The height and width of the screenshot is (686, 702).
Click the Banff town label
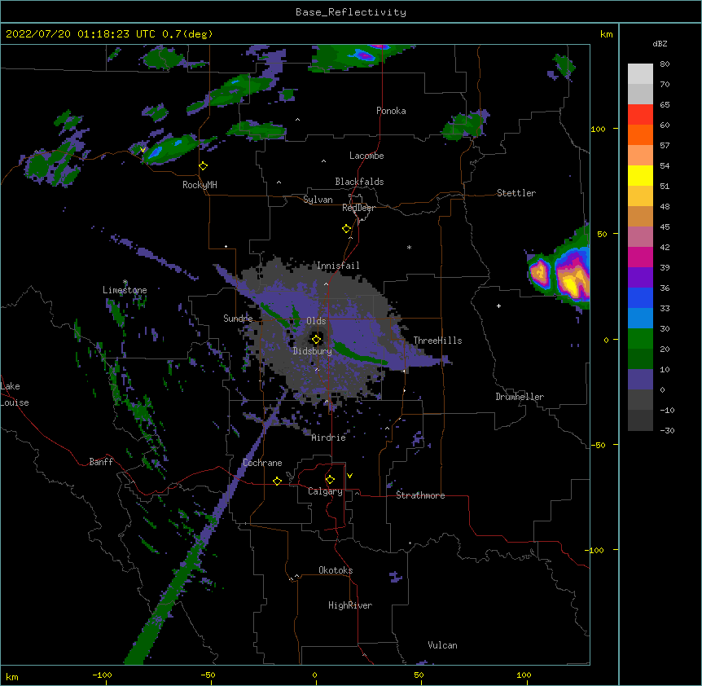(x=101, y=462)
